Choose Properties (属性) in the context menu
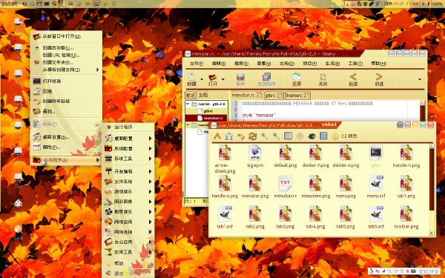 pyautogui.click(x=66, y=148)
